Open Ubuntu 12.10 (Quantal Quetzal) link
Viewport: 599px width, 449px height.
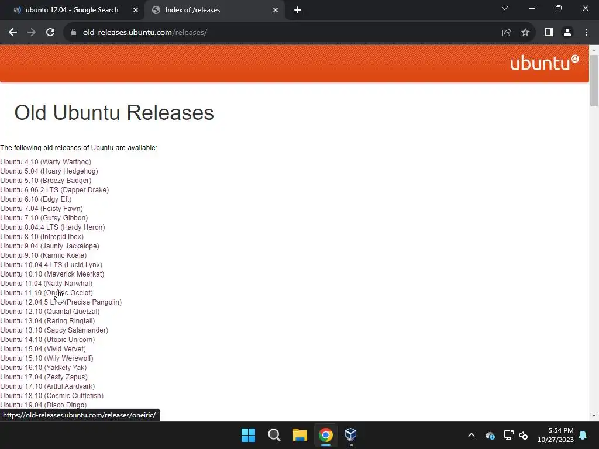point(50,312)
